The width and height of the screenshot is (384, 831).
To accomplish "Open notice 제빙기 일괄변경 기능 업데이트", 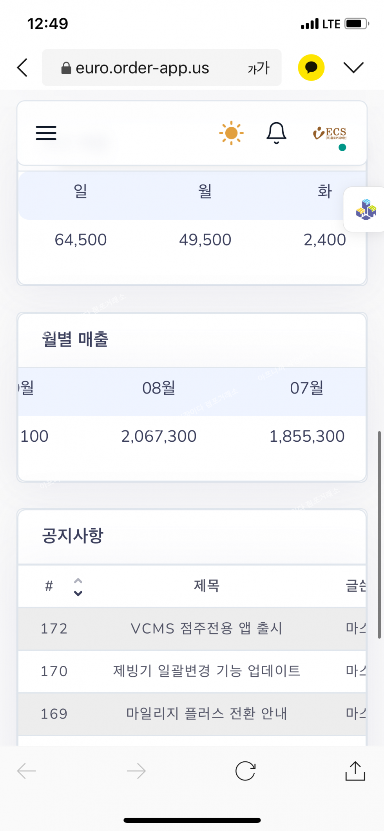I will 206,671.
